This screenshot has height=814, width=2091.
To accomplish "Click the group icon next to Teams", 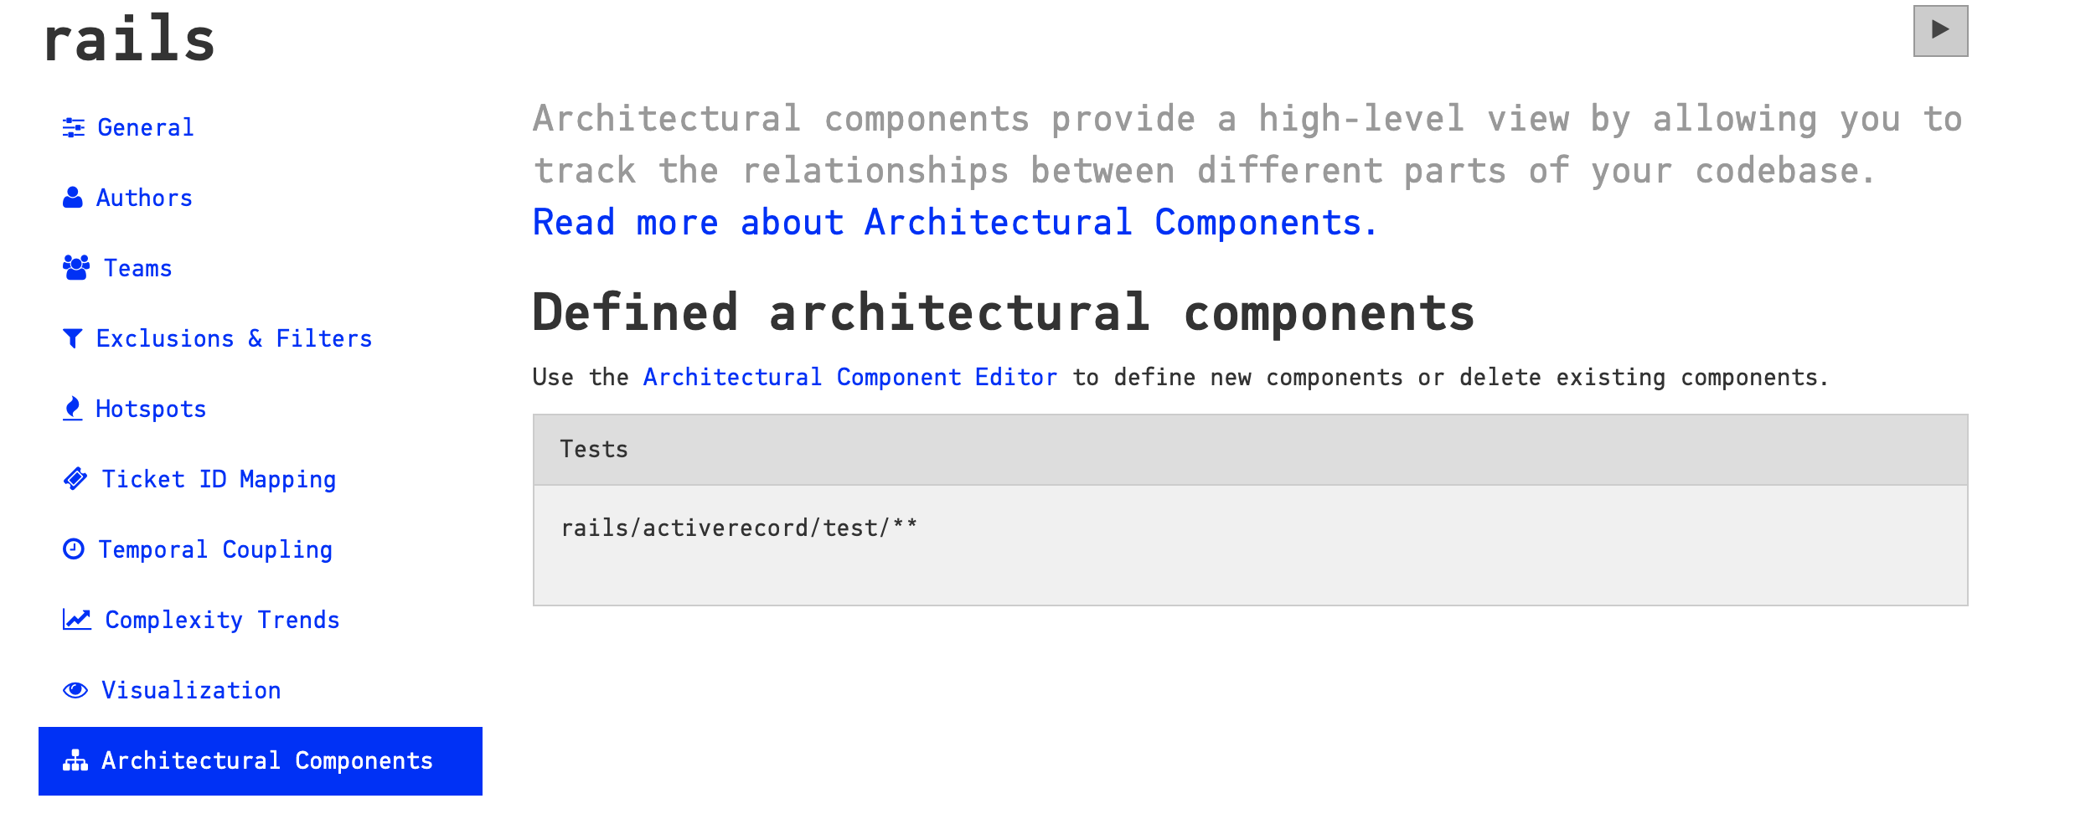I will click(75, 268).
